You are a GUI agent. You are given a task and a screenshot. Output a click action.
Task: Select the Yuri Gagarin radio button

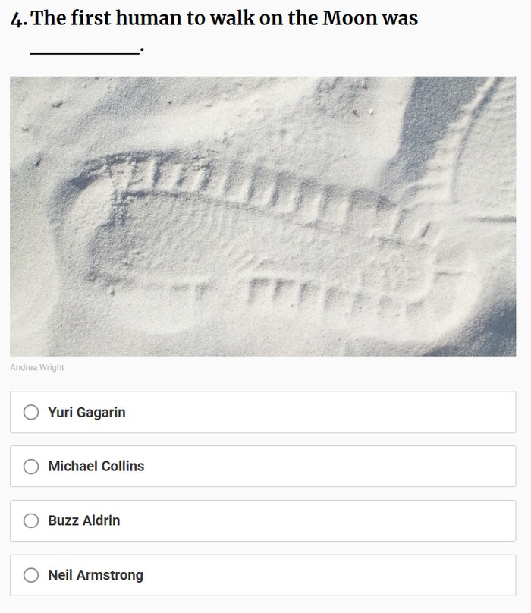pyautogui.click(x=31, y=413)
